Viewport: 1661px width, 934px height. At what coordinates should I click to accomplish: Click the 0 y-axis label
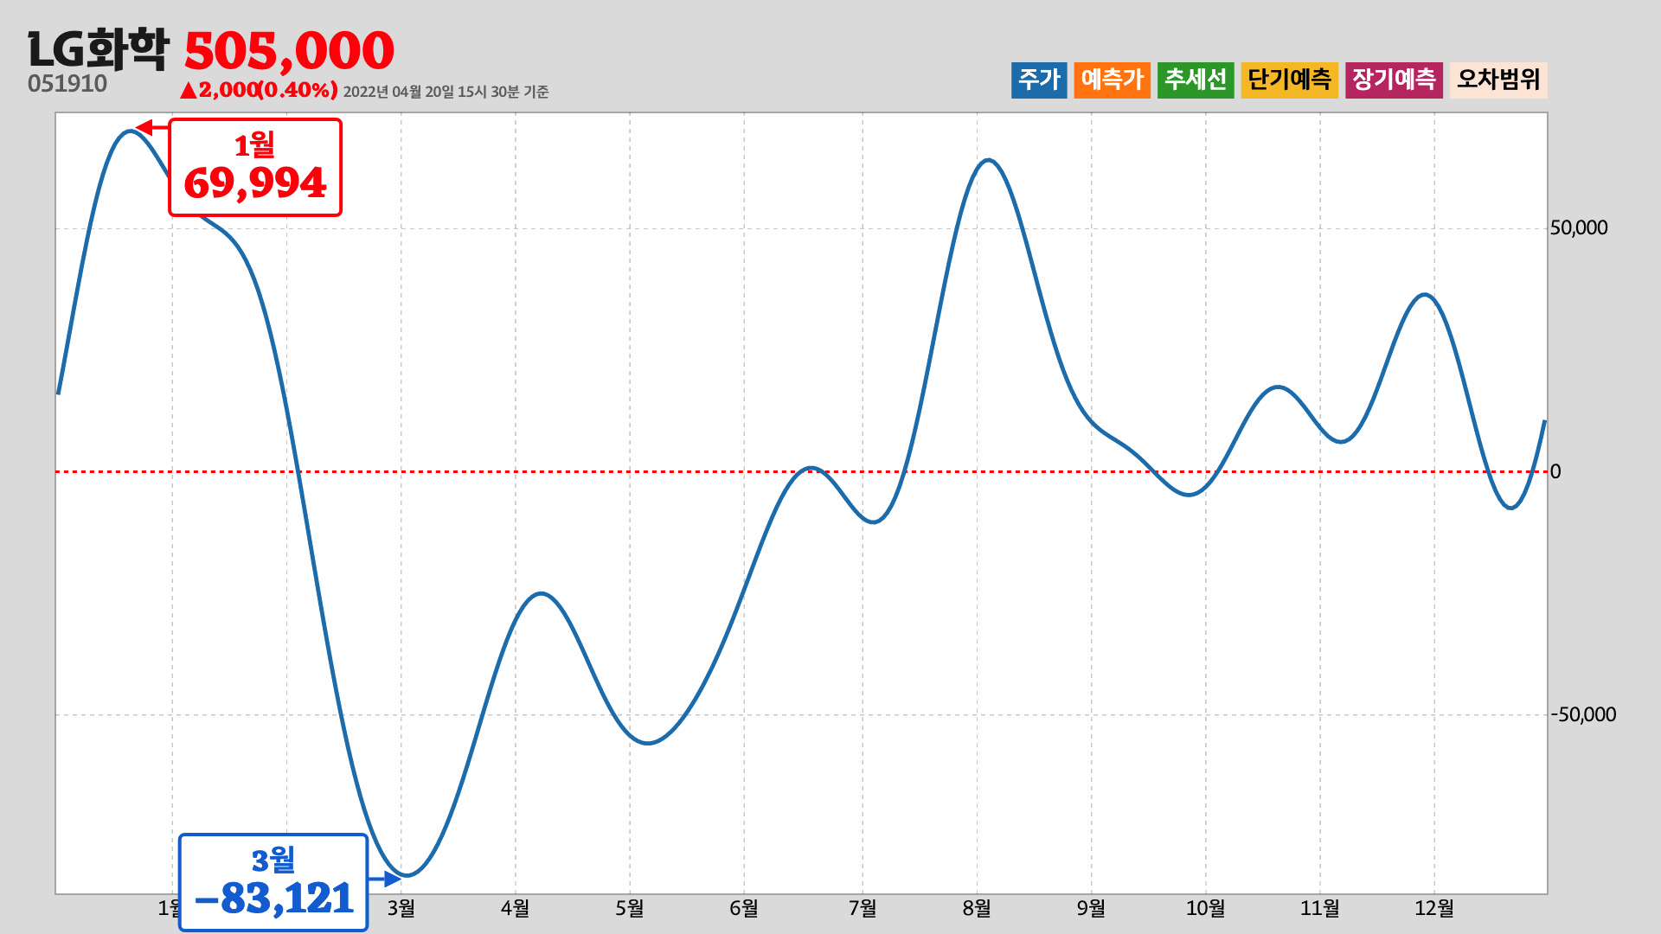pyautogui.click(x=1555, y=472)
